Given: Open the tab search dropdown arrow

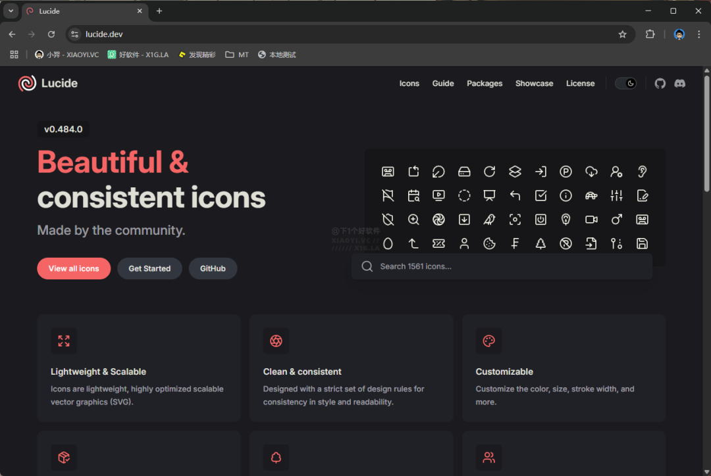Looking at the screenshot, I should 11,11.
